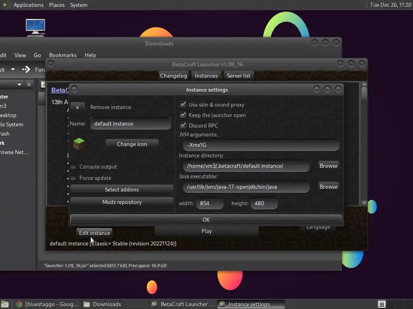
Task: Click the Java executable path field
Action: point(246,187)
